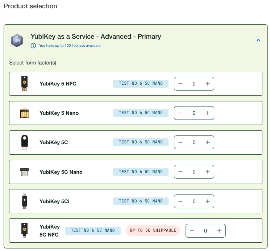Click the YubiKey 5C product image
Image resolution: width=270 pixels, height=251 pixels.
pos(24,142)
